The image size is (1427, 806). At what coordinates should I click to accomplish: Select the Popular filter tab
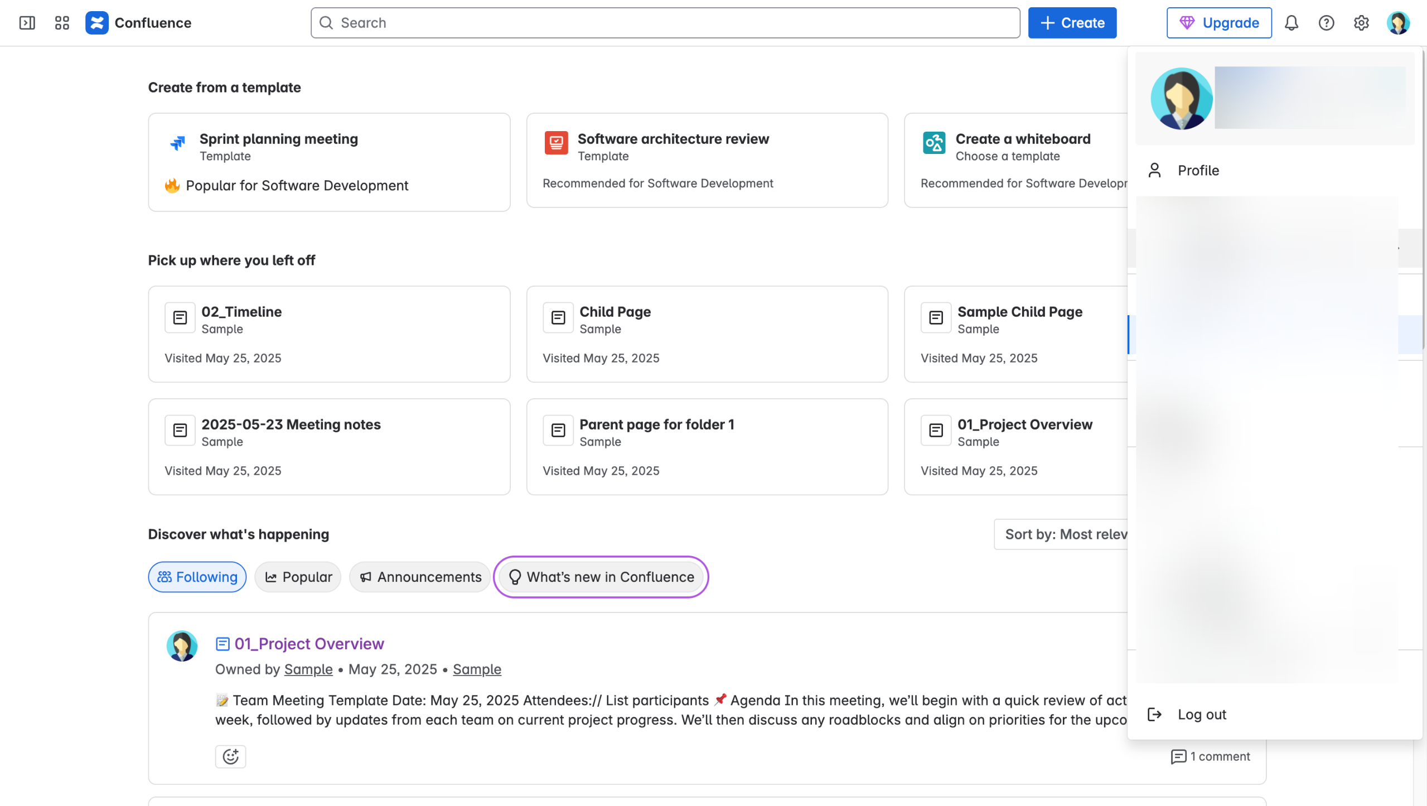point(298,577)
